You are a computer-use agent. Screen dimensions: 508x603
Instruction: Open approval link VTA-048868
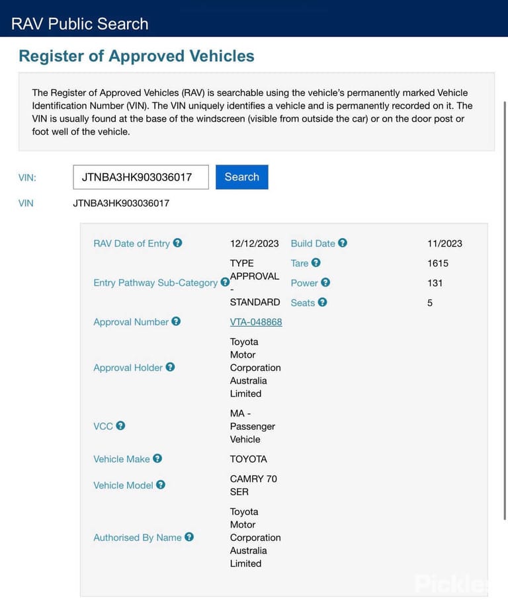pos(256,322)
